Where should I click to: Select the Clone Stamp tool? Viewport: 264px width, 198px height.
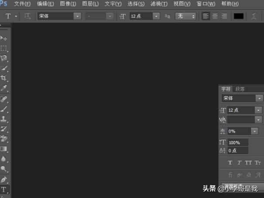point(4,119)
